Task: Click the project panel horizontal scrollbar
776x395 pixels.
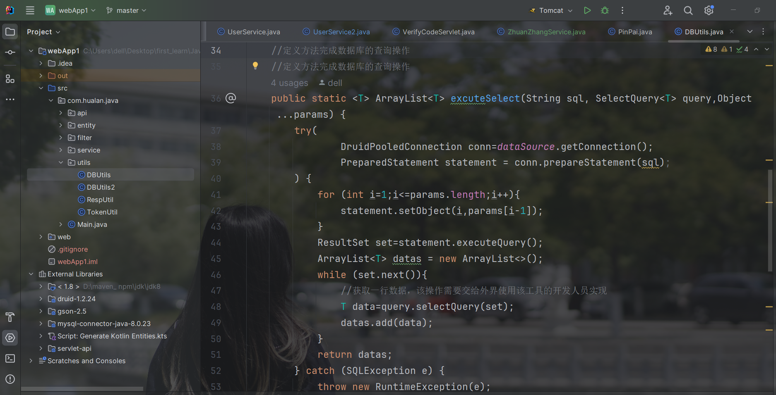Action: (82, 389)
